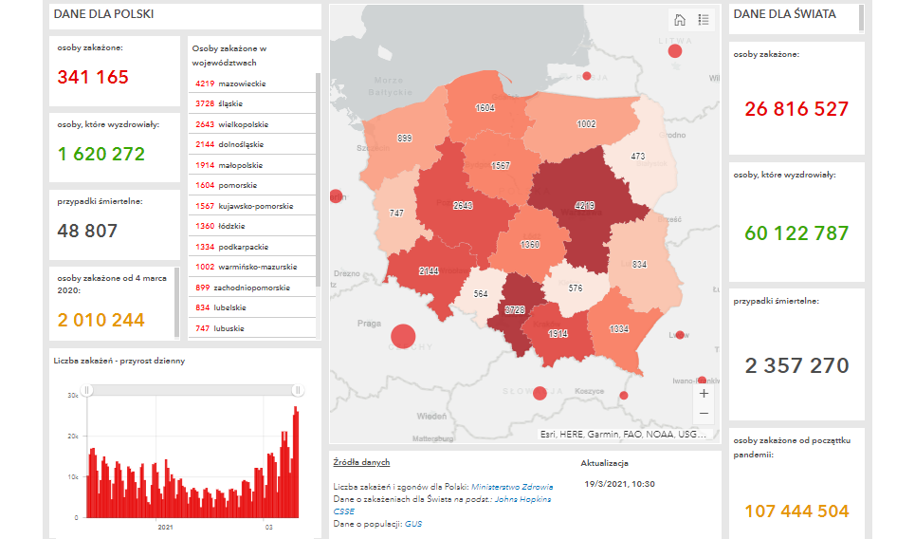This screenshot has width=915, height=539.
Task: Click the Esri map attribution text
Action: click(x=623, y=434)
